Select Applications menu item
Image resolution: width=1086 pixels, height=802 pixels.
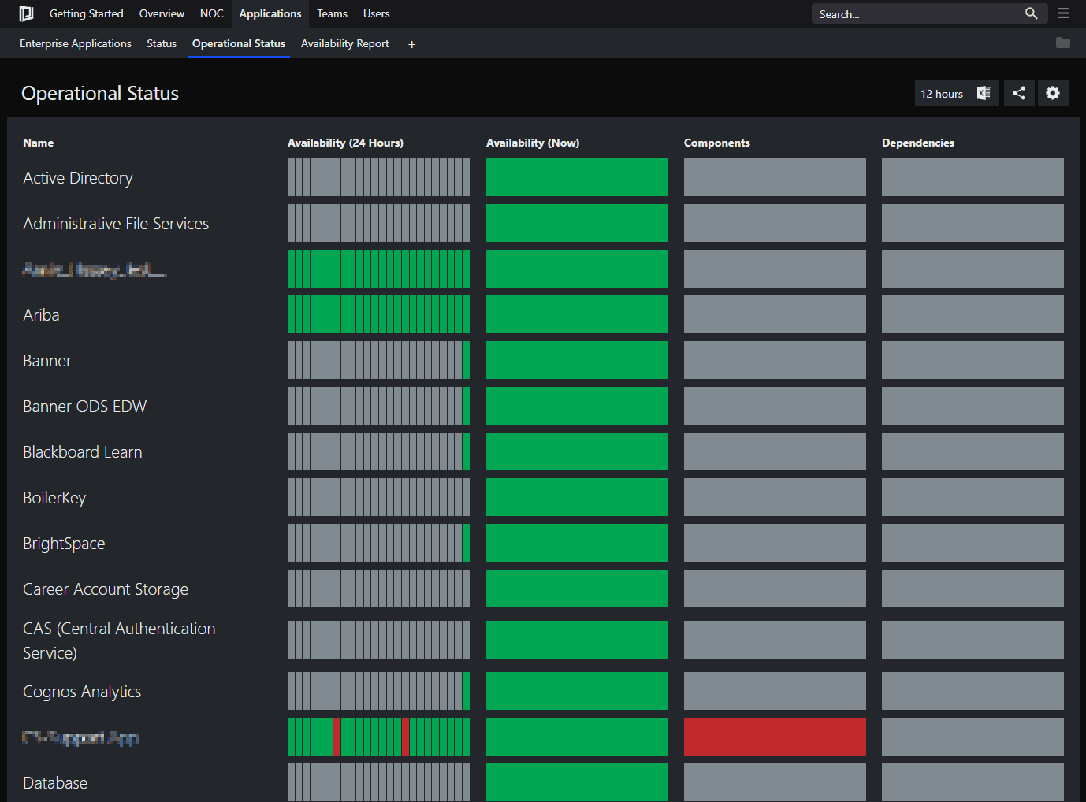270,13
